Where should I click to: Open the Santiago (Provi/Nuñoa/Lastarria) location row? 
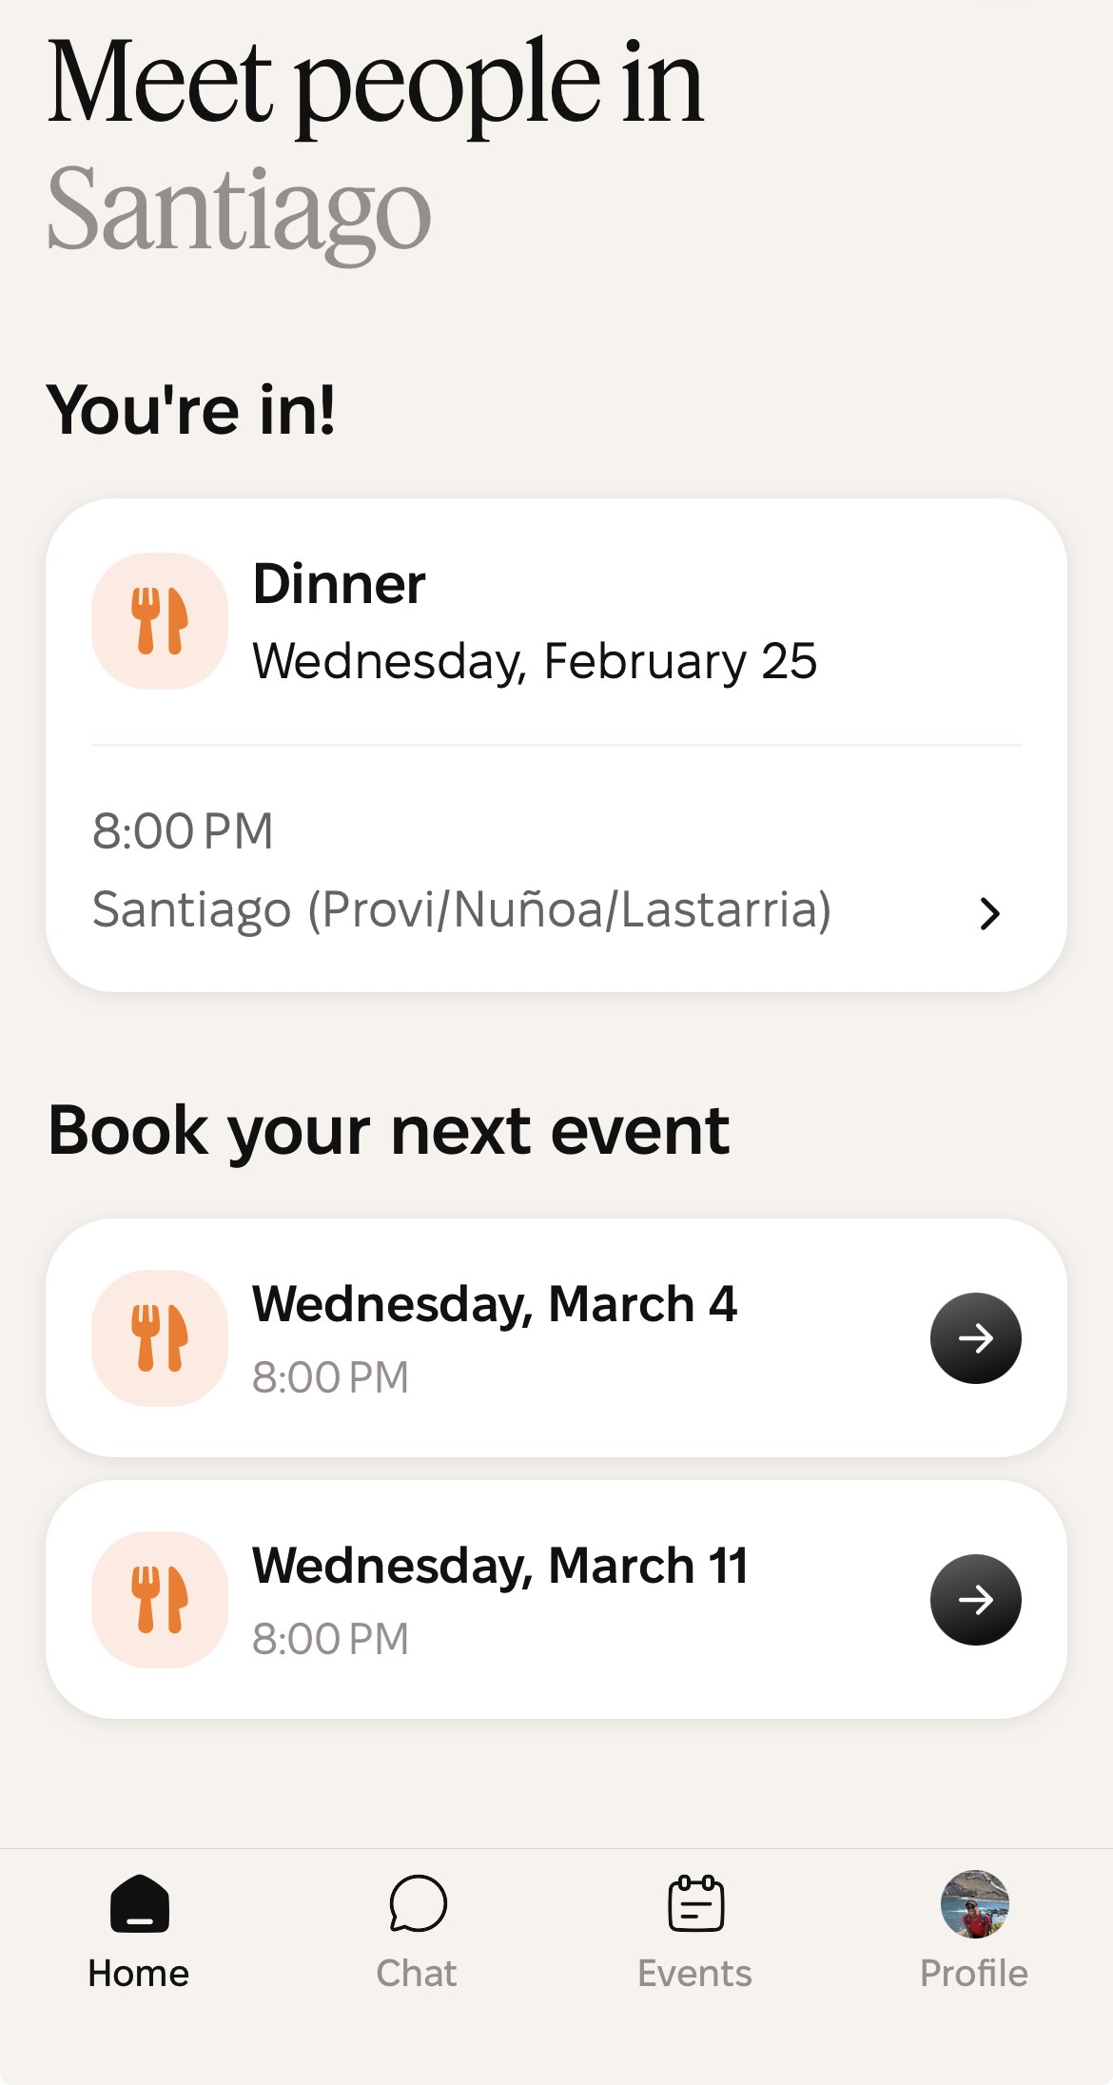[461, 909]
